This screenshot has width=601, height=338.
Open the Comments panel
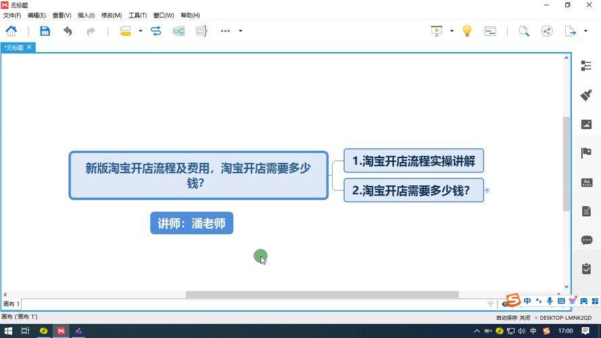pyautogui.click(x=586, y=240)
